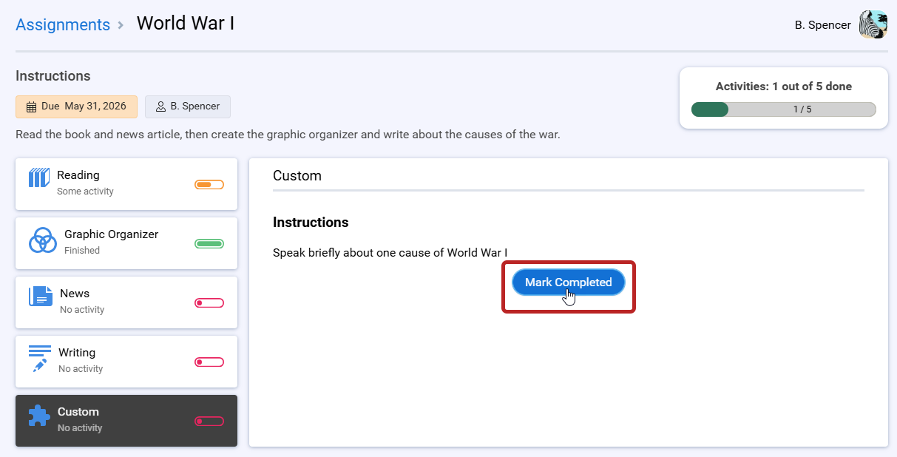Click the 'No activity' status under Custom

click(80, 428)
